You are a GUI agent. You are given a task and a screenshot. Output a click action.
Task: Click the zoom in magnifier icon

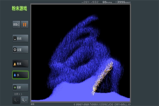(24, 100)
